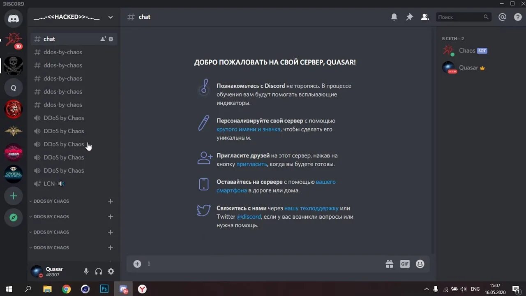Open Windows notification center
This screenshot has height=296, width=526.
pos(516,289)
